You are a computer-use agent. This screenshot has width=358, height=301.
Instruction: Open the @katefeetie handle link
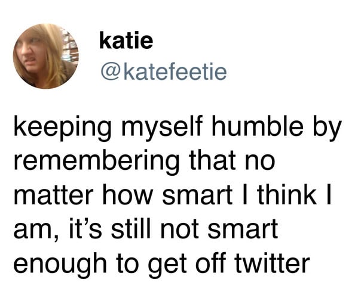(164, 72)
